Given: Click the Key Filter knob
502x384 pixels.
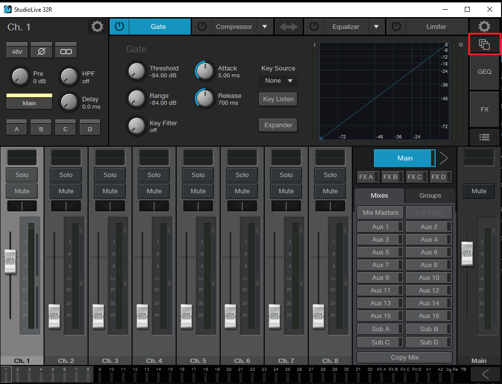Looking at the screenshot, I should [x=137, y=126].
